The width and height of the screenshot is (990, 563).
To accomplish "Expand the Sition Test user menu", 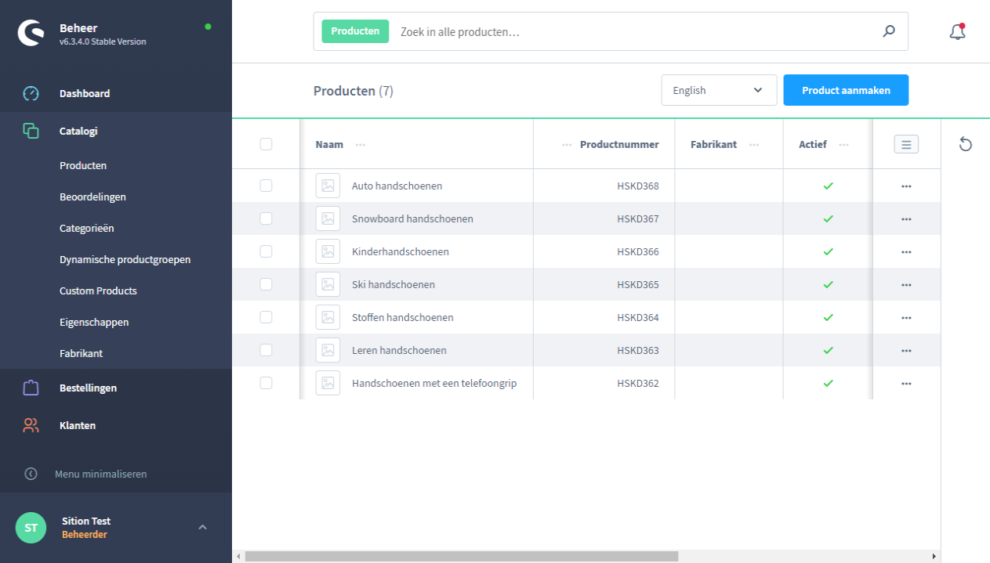I will coord(202,527).
